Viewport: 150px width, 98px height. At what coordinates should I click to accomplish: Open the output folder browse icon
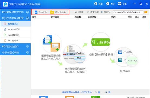coord(146,12)
